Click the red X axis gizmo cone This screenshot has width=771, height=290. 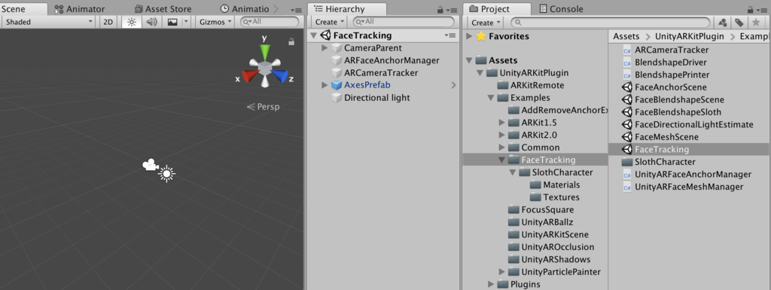[x=250, y=75]
